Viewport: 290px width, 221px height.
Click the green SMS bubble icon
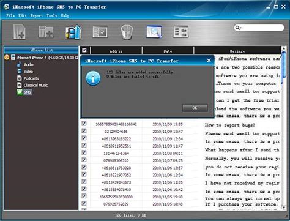point(20,92)
